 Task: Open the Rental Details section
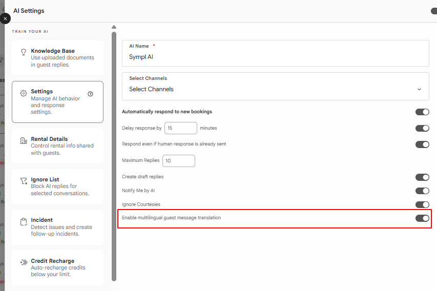[x=58, y=146]
